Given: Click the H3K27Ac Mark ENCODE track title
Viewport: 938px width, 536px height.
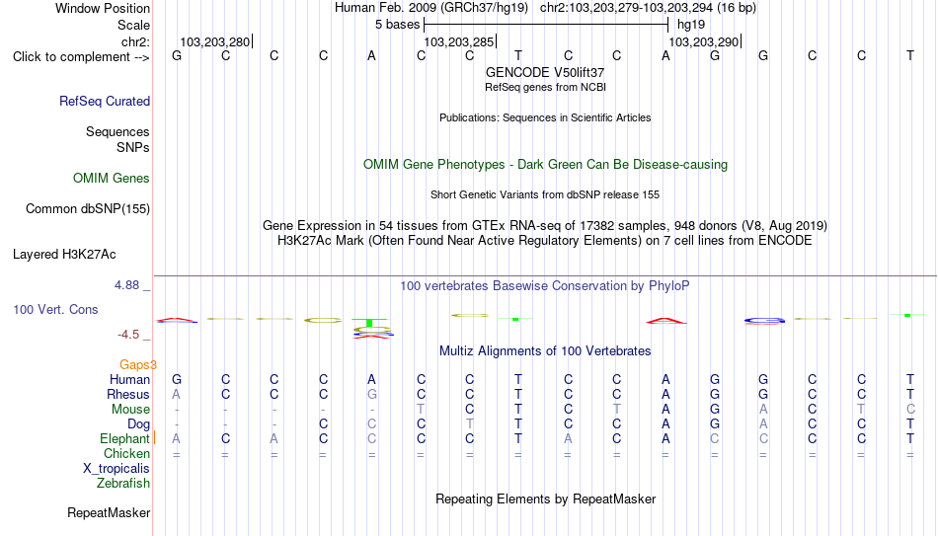Looking at the screenshot, I should [545, 241].
